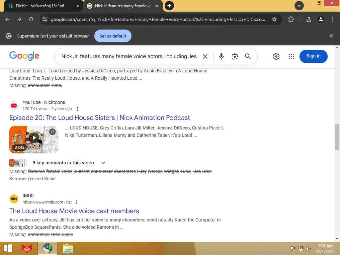
Task: Open File Explorer from the taskbar
Action: [x=68, y=248]
